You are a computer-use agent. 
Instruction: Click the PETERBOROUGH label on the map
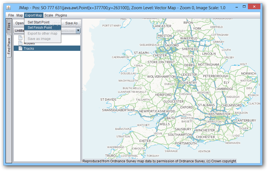[216, 76]
